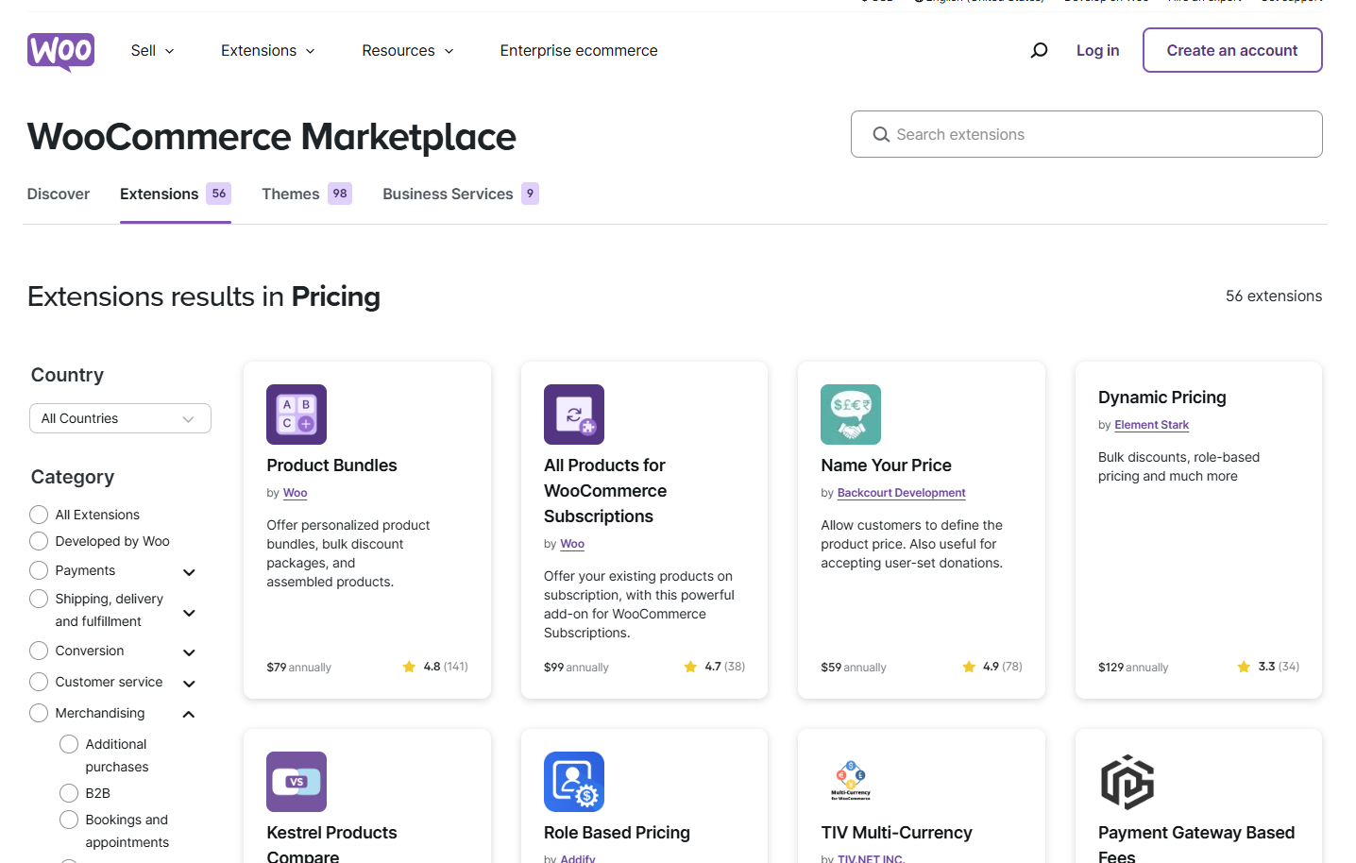
Task: Open the Woo vendor link under All Products
Action: click(572, 544)
